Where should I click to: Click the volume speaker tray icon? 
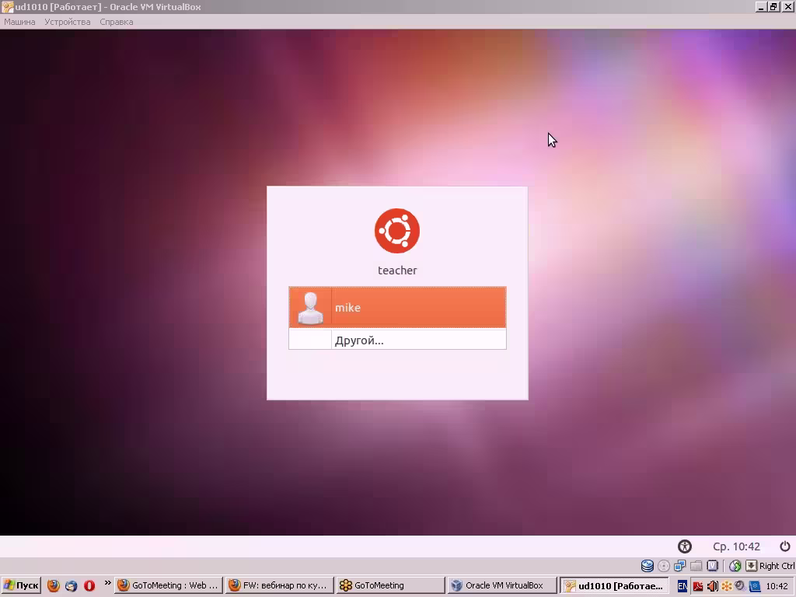(712, 586)
